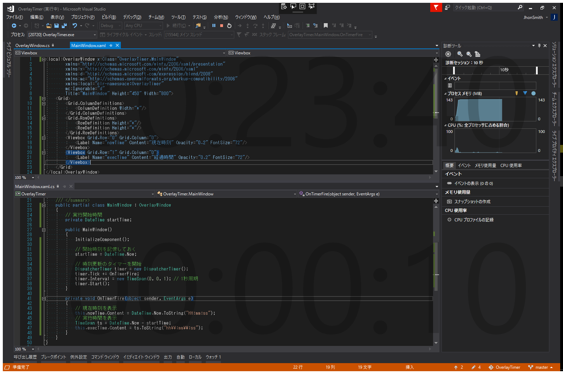This screenshot has height=374, width=563.
Task: Stop debugging with the red square button
Action: pyautogui.click(x=222, y=26)
